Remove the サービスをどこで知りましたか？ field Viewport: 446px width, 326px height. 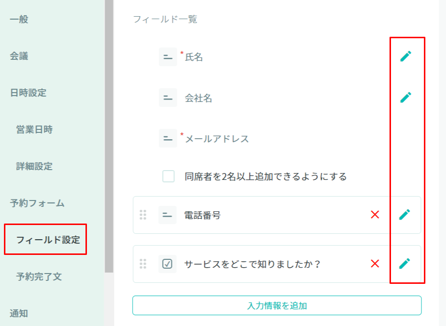click(x=375, y=264)
